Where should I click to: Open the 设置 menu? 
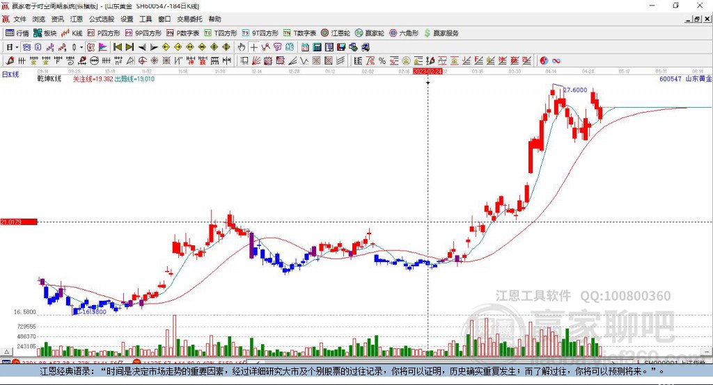click(x=127, y=19)
